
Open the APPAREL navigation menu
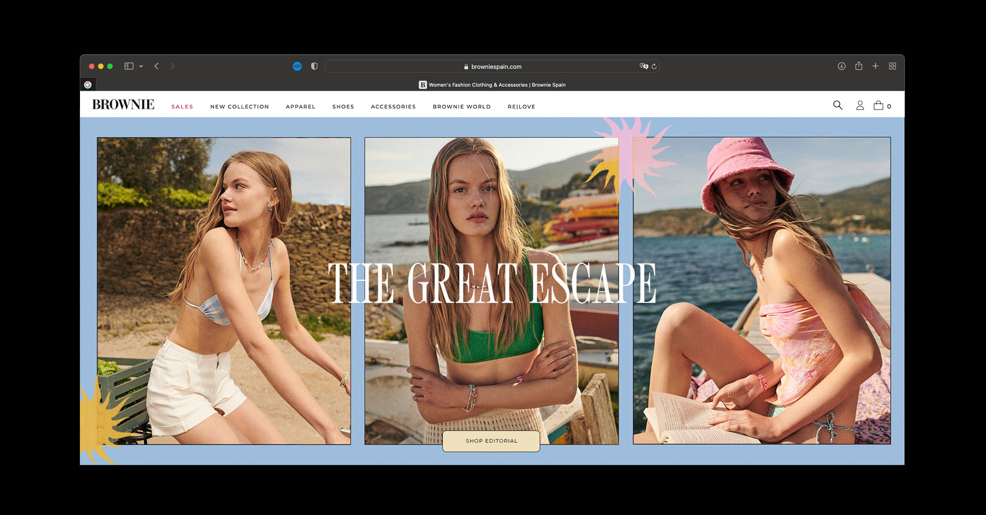pyautogui.click(x=300, y=107)
